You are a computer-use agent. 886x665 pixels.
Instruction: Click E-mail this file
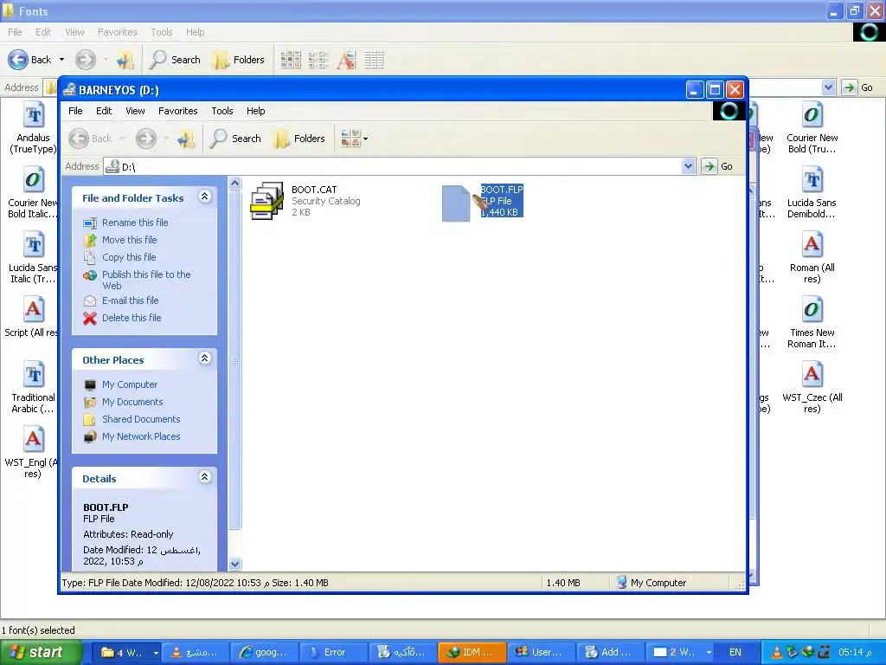(130, 300)
